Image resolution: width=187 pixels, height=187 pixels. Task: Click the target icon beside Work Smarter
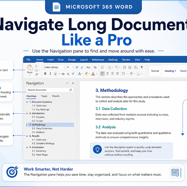12,172
